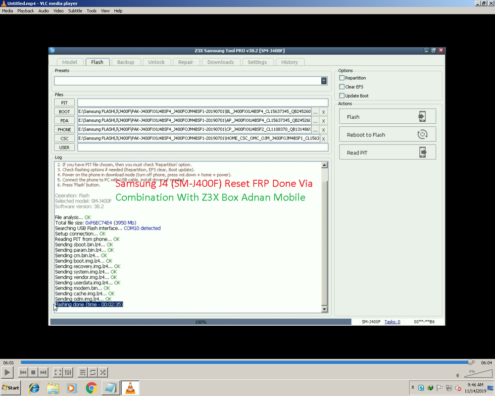Click the PIT file button
495x396 pixels.
pyautogui.click(x=64, y=102)
